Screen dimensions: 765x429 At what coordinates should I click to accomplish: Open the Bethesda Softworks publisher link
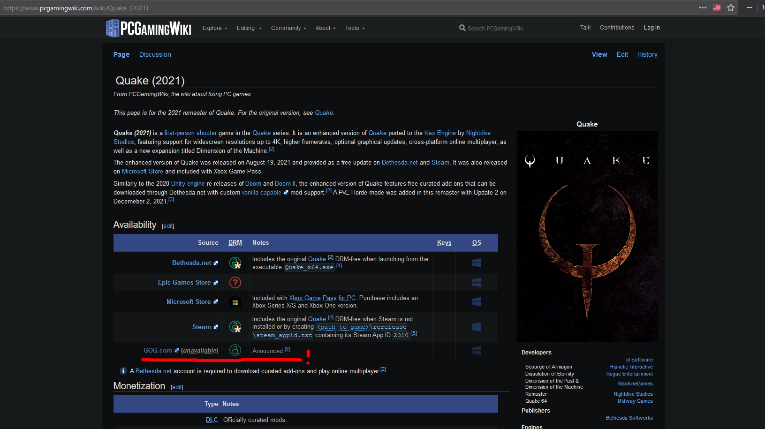point(629,418)
